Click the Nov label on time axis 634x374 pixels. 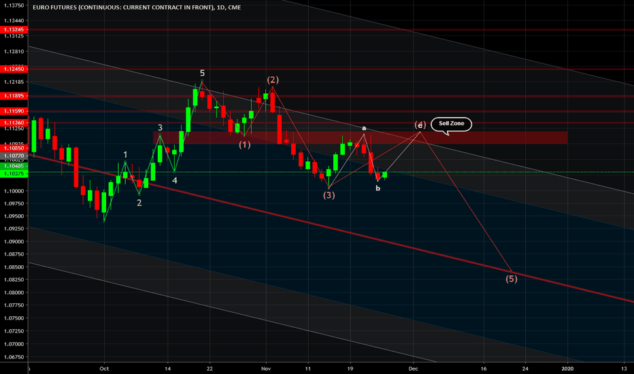(x=266, y=369)
